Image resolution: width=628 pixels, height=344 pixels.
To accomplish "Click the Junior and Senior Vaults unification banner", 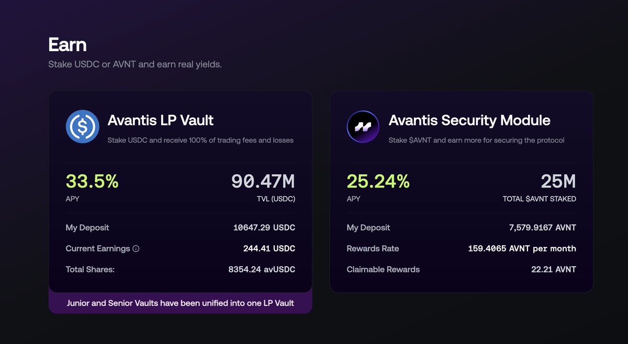I will point(181,303).
